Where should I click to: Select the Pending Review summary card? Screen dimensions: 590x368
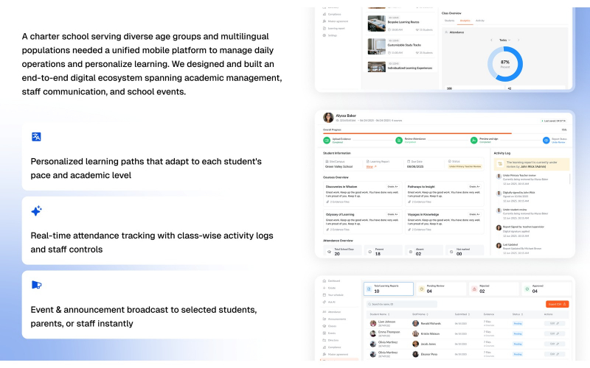pyautogui.click(x=441, y=289)
